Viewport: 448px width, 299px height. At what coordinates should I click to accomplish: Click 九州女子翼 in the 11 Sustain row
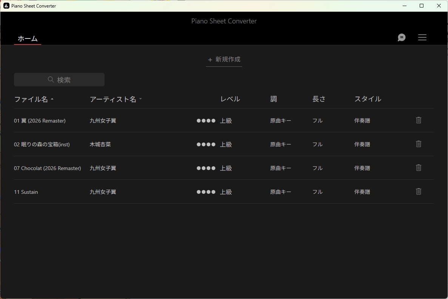coord(103,192)
